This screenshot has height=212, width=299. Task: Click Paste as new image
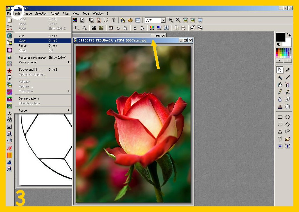tap(32, 57)
